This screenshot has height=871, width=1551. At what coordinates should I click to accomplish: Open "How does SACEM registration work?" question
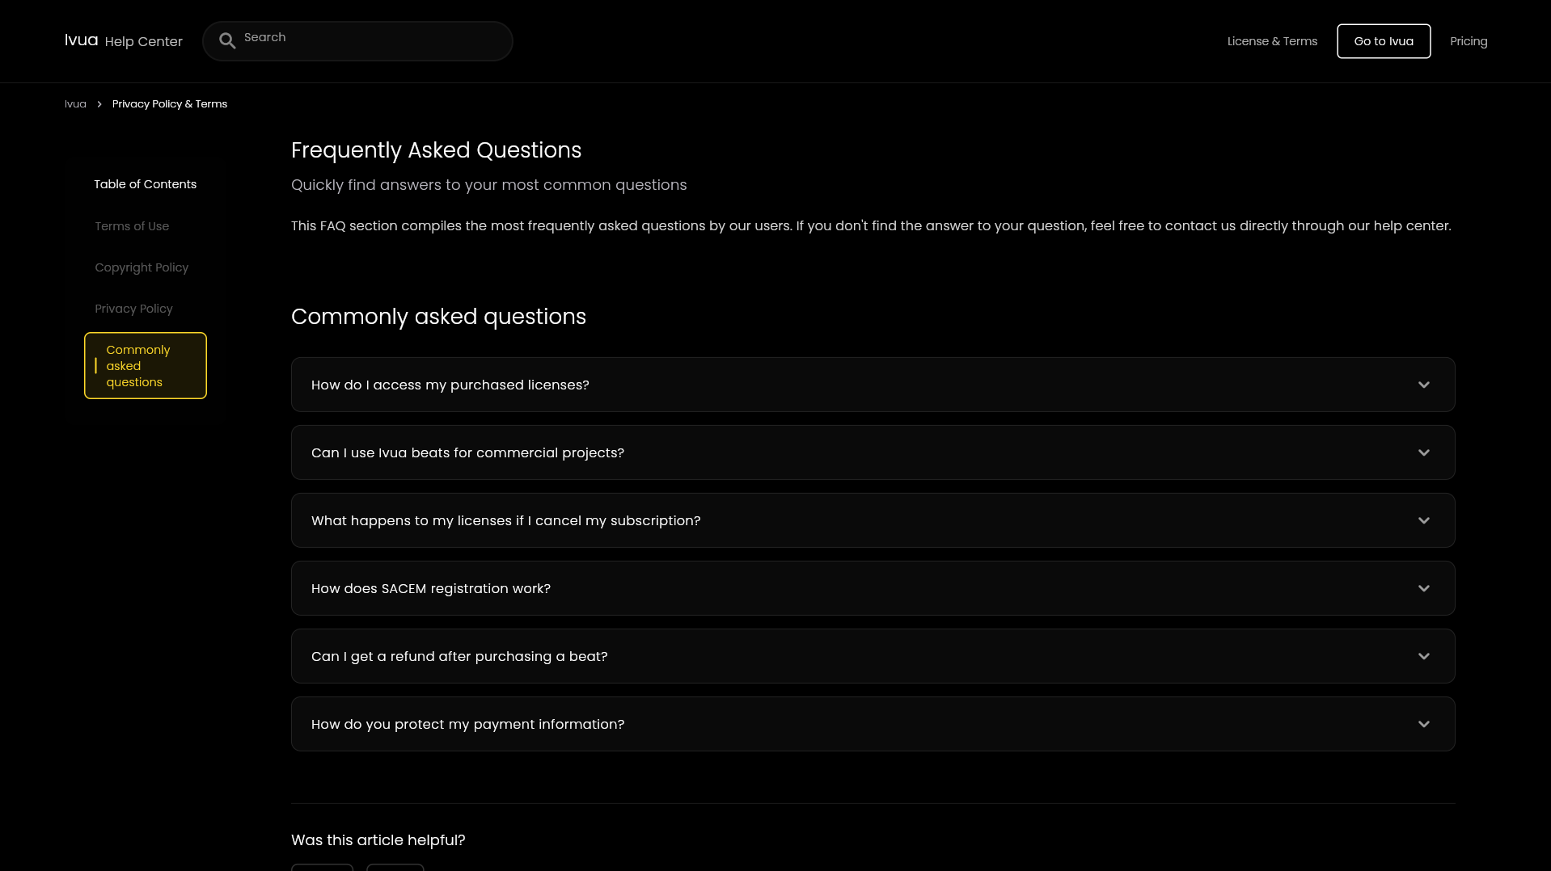[x=873, y=588]
